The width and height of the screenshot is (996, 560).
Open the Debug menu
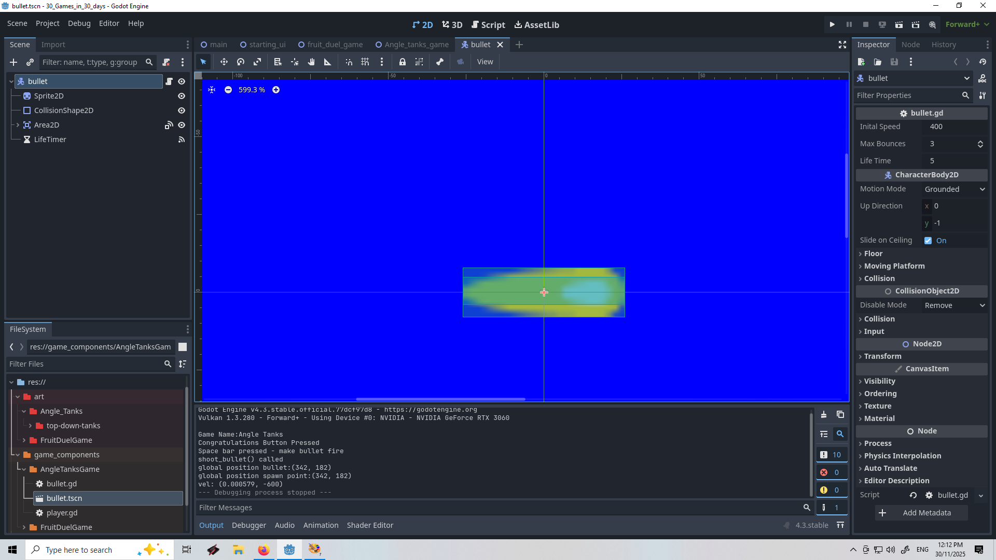click(79, 23)
